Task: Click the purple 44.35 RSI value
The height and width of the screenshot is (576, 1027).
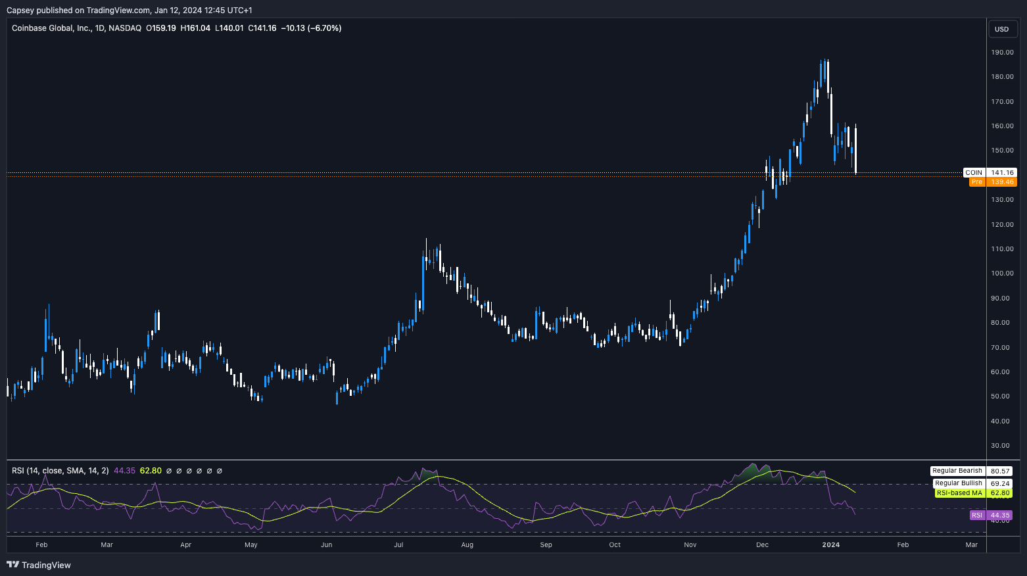Action: pos(124,471)
